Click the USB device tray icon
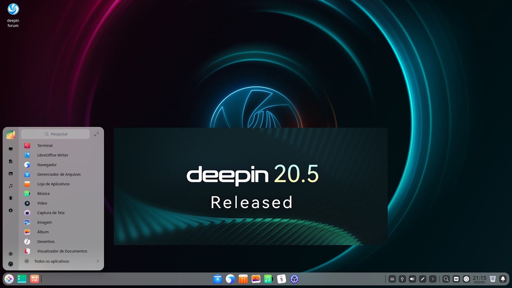This screenshot has height=288, width=512. coord(402,279)
